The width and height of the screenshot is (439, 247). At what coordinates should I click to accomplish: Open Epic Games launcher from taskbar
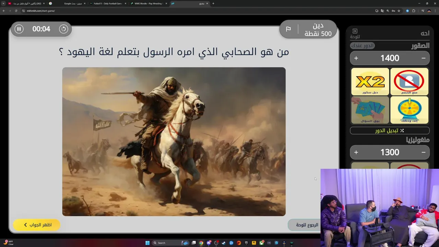pyautogui.click(x=246, y=243)
